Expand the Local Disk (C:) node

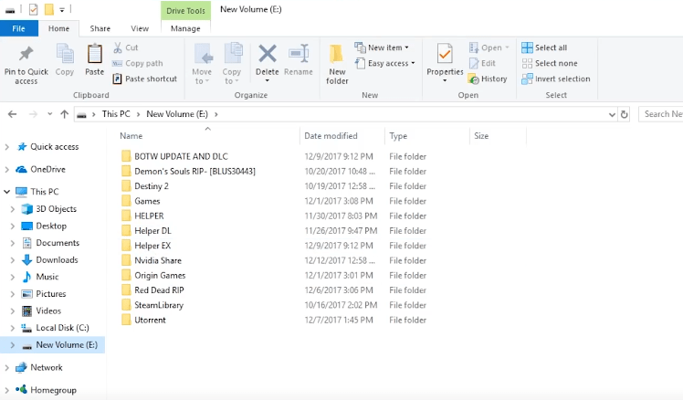pos(13,328)
